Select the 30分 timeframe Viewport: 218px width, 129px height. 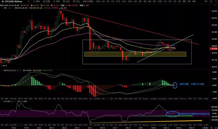(130, 1)
